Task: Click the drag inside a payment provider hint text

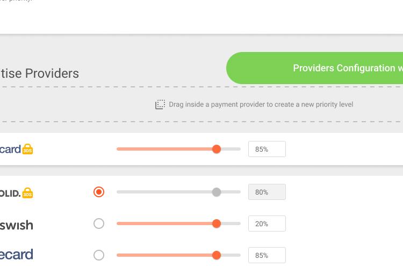Action: click(261, 105)
